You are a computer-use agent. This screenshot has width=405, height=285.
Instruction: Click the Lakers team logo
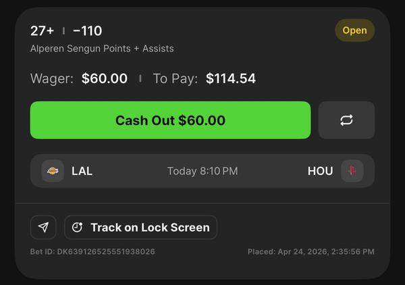pos(53,171)
